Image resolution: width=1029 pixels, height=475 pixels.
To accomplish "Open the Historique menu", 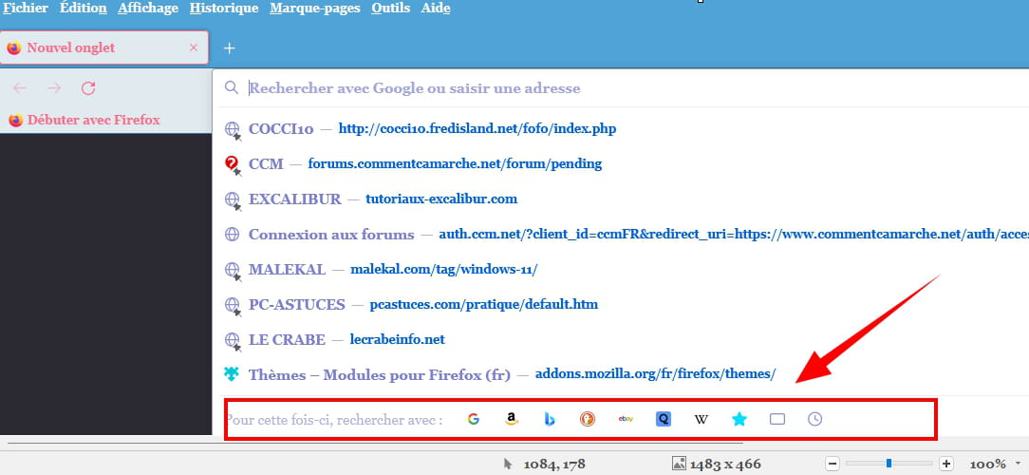I will 224,9.
